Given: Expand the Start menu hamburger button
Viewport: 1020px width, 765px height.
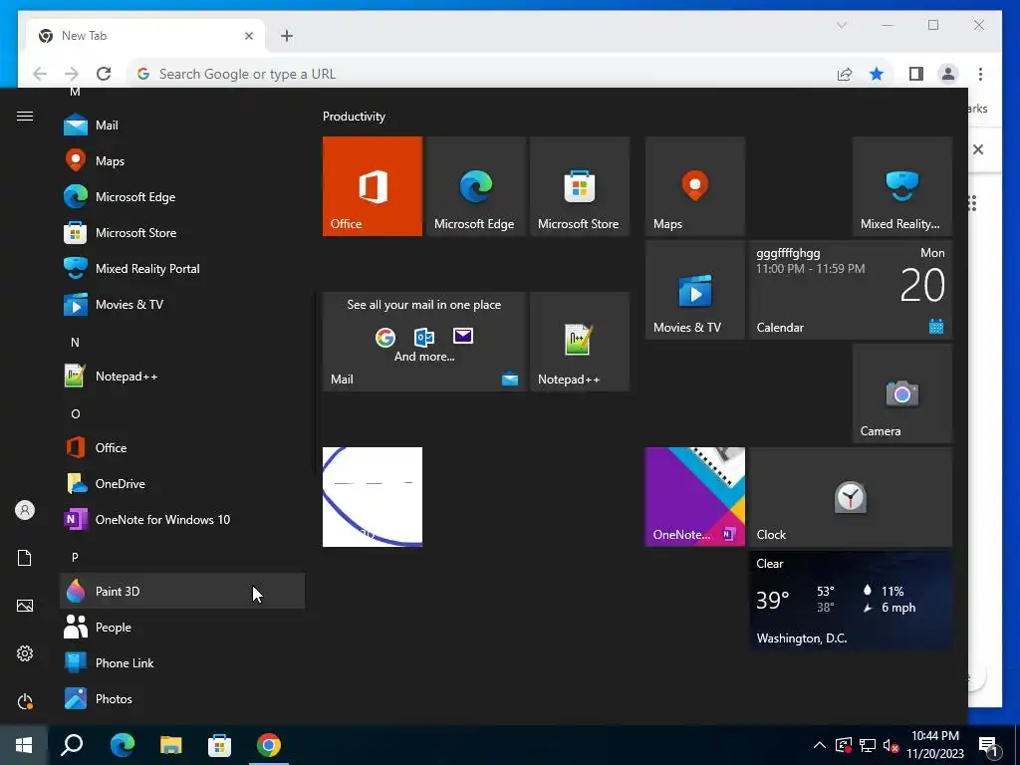Looking at the screenshot, I should click(25, 116).
